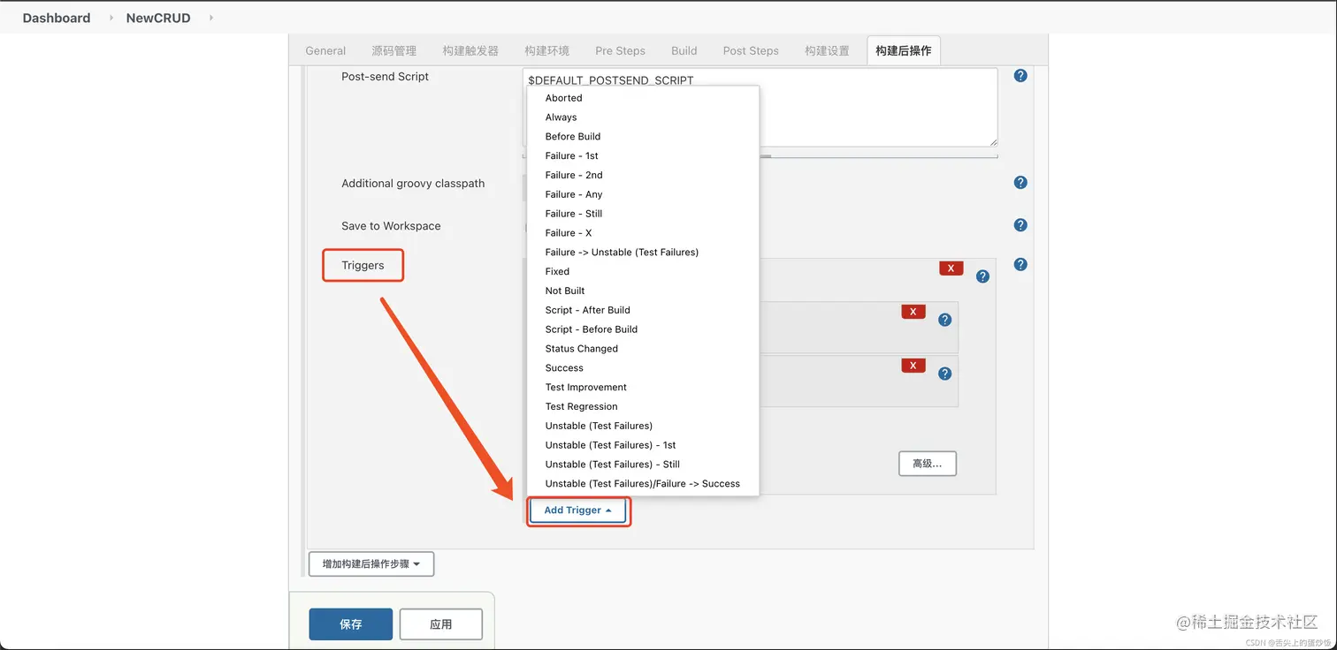Select the 构建后操作 tab
The image size is (1337, 650).
click(904, 50)
